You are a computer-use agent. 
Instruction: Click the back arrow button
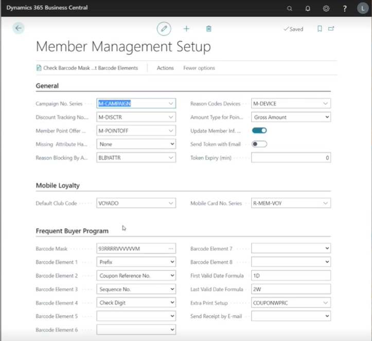click(x=19, y=28)
